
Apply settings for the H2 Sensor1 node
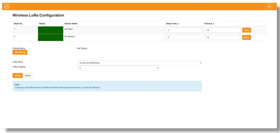246,38
